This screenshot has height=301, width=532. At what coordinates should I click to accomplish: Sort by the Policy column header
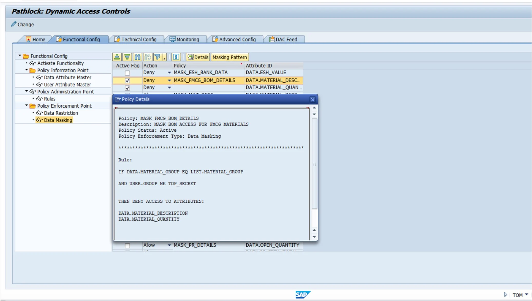point(209,66)
